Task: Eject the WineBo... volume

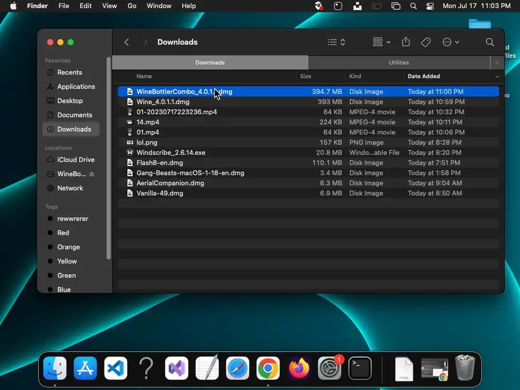Action: pos(92,174)
